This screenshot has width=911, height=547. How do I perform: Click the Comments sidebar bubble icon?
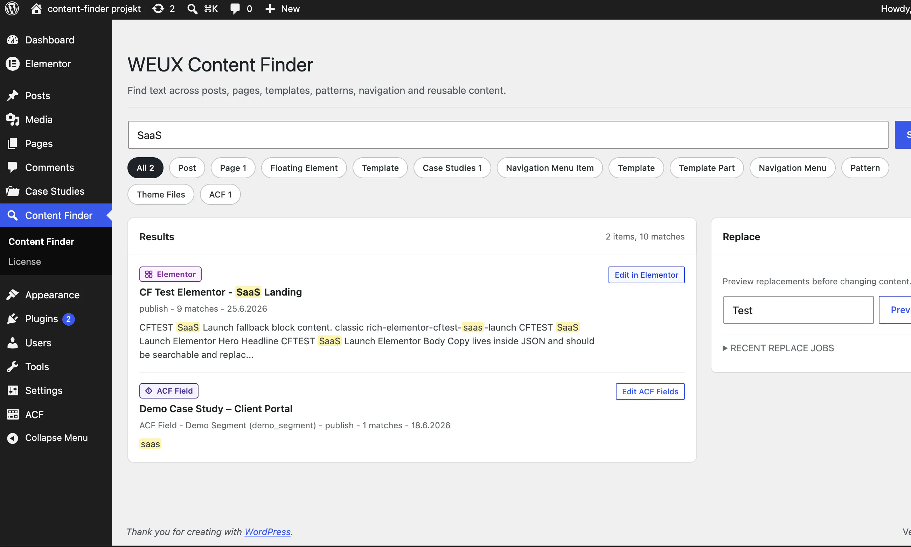[x=13, y=167]
